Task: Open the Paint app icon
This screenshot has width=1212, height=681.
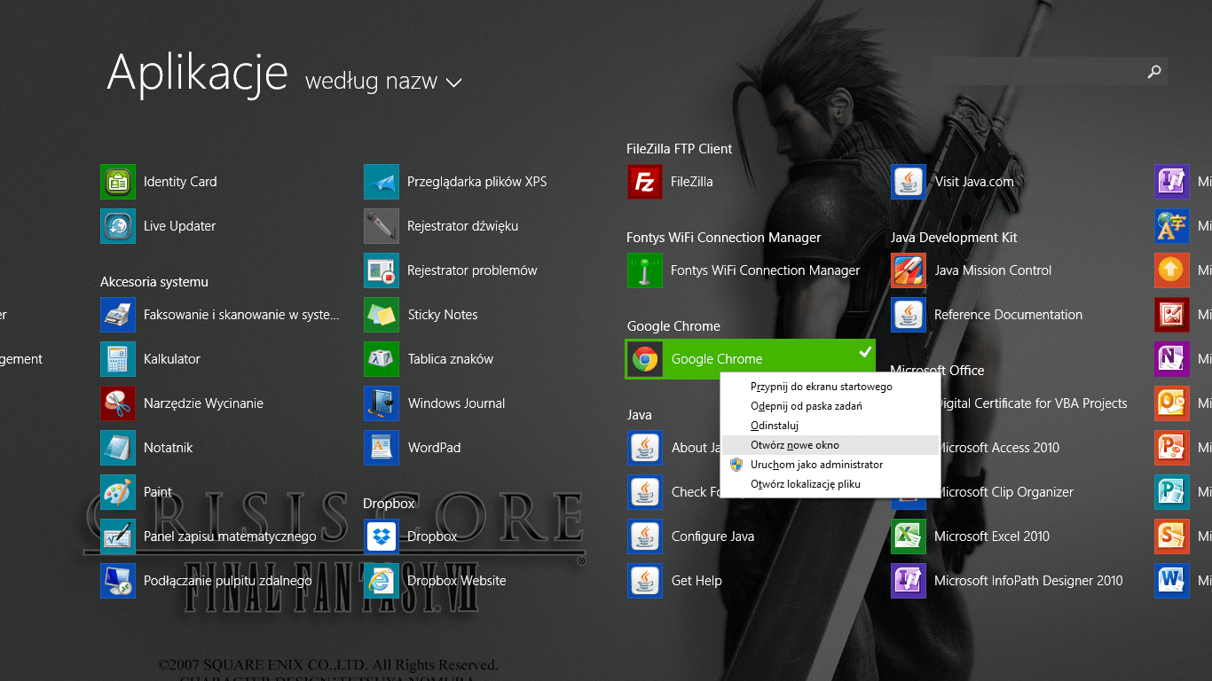Action: pyautogui.click(x=118, y=492)
